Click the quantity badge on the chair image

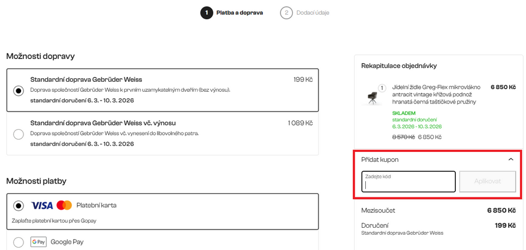click(x=382, y=88)
